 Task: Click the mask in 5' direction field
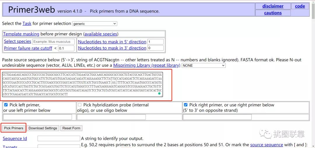tap(155, 42)
